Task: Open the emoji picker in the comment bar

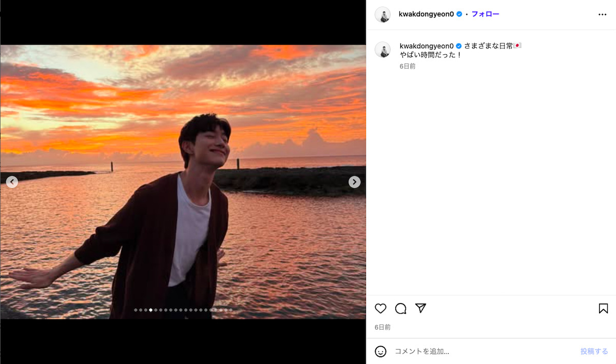Action: click(x=380, y=351)
